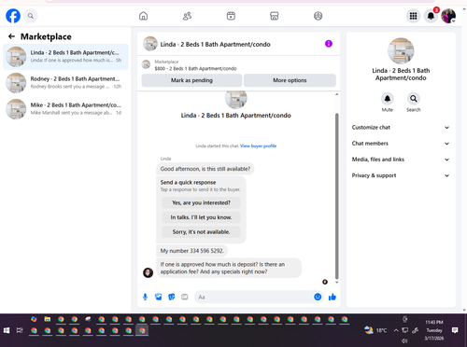Image resolution: width=467 pixels, height=347 pixels.
Task: Expand the Customize chat section
Action: point(401,128)
